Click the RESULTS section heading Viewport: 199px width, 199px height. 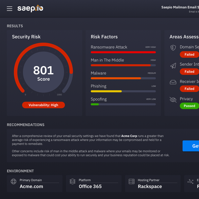(x=15, y=26)
